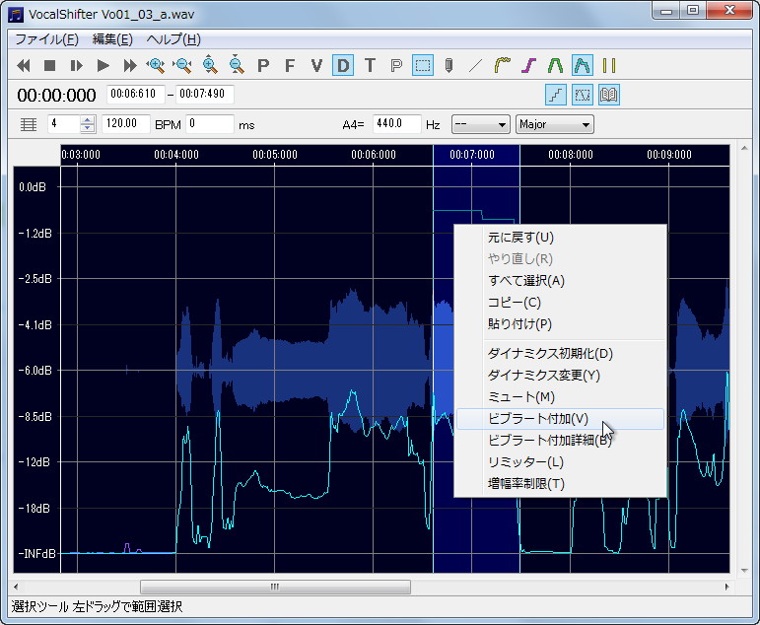This screenshot has width=760, height=625.
Task: Switch to V (volume) edit mode
Action: coord(316,65)
